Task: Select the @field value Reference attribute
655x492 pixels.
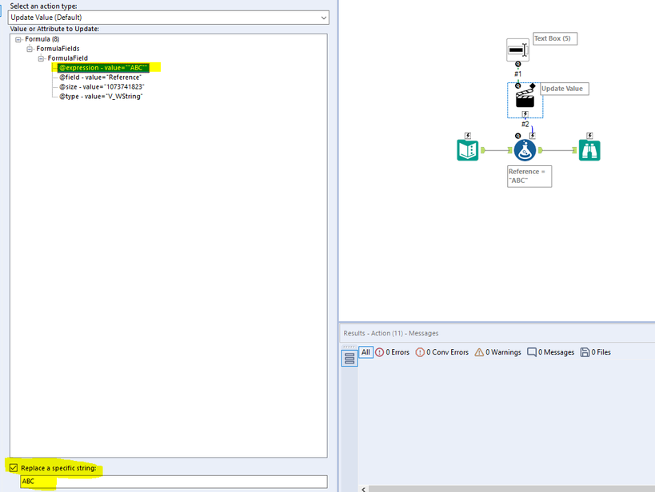Action: [x=100, y=77]
